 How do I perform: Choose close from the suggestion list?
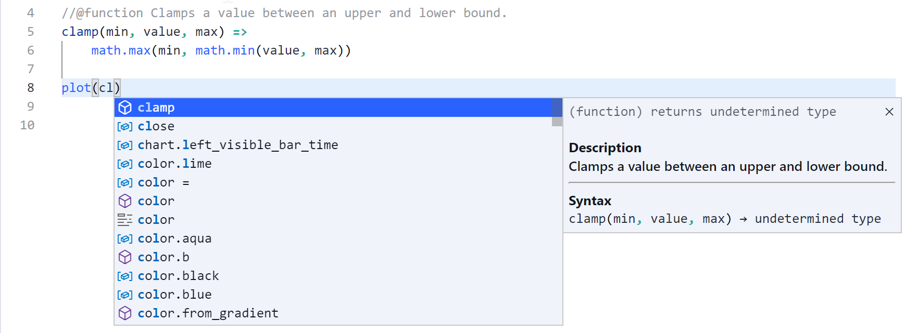pyautogui.click(x=333, y=126)
